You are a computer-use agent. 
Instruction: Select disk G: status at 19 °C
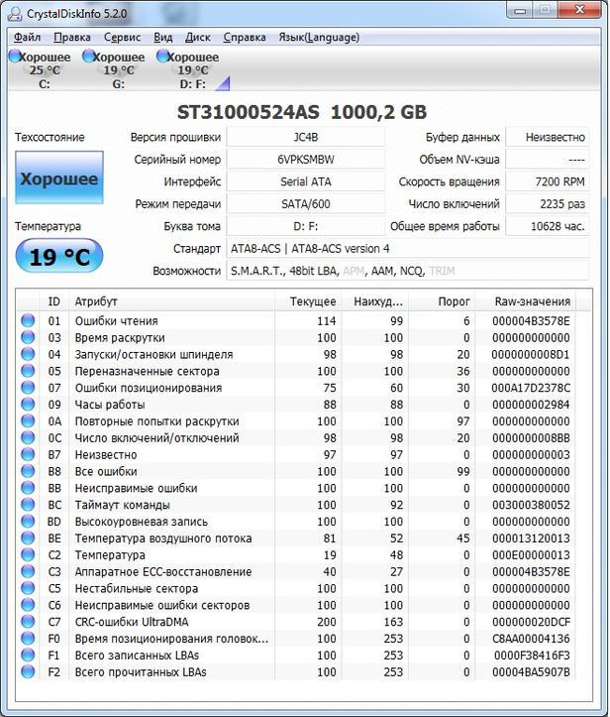[114, 70]
